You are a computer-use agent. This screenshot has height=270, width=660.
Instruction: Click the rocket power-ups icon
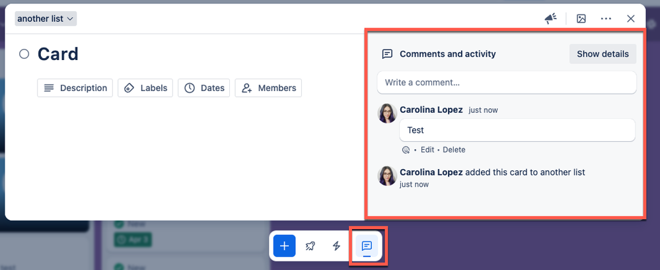[x=311, y=246]
